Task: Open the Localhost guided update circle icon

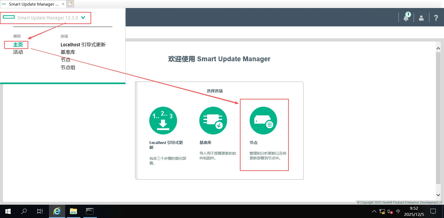Action: tap(163, 120)
